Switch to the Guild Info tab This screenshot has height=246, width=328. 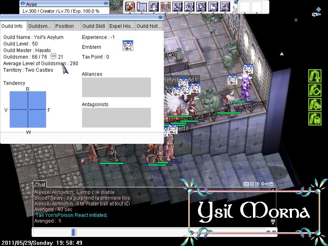pos(13,26)
